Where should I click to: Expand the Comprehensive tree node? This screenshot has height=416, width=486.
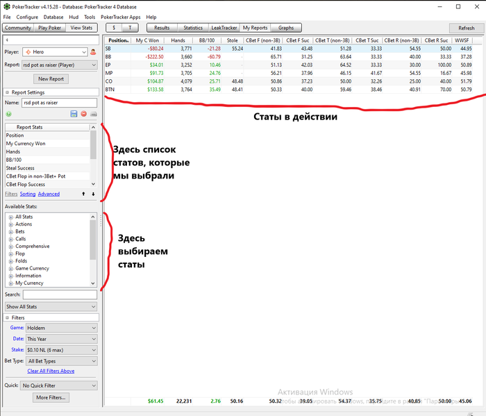point(11,247)
